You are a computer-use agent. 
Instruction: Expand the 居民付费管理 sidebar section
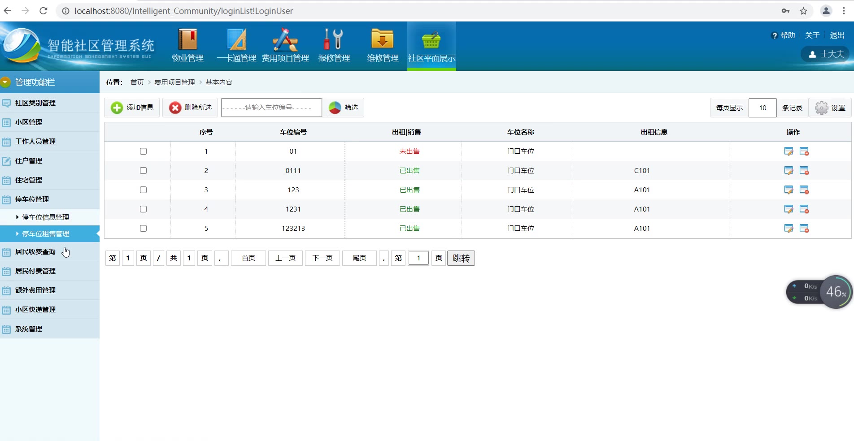[35, 271]
